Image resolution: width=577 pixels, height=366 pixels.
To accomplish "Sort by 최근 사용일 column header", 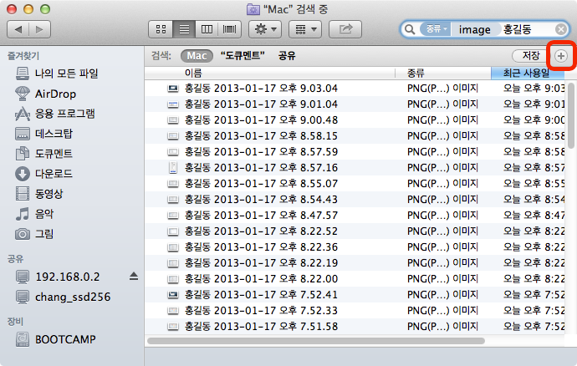I will coord(528,74).
